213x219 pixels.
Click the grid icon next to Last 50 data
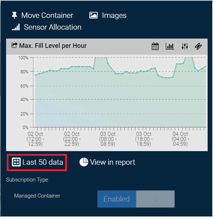point(16,162)
